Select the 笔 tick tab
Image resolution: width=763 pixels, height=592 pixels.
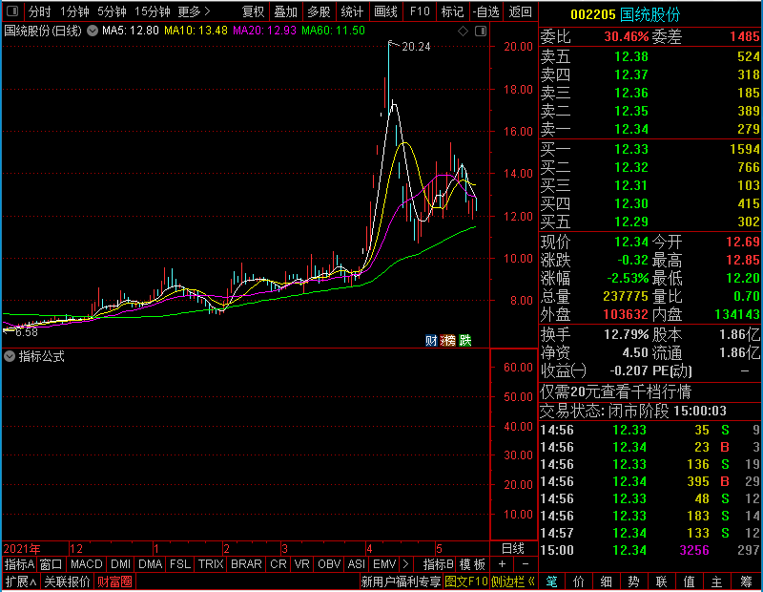[x=551, y=581]
